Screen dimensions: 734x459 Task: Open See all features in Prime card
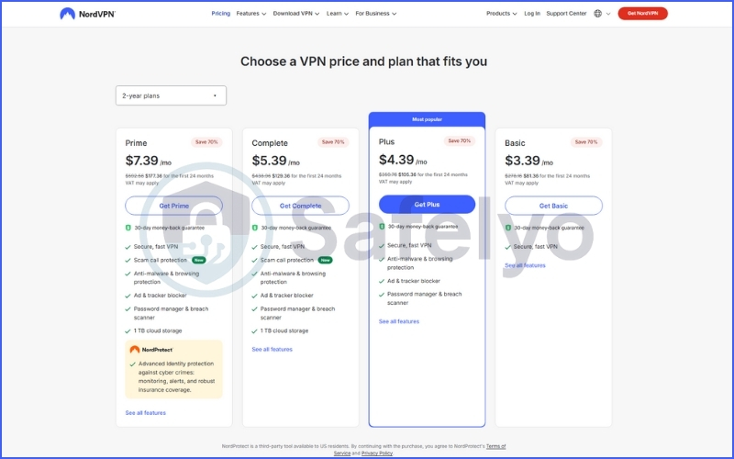point(146,412)
